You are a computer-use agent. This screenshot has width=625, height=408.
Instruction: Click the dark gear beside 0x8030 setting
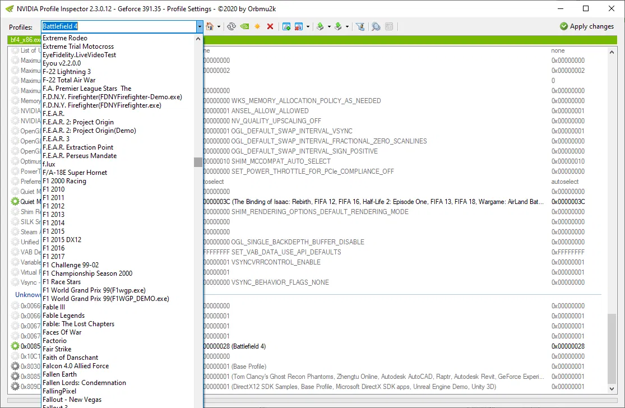(x=15, y=366)
